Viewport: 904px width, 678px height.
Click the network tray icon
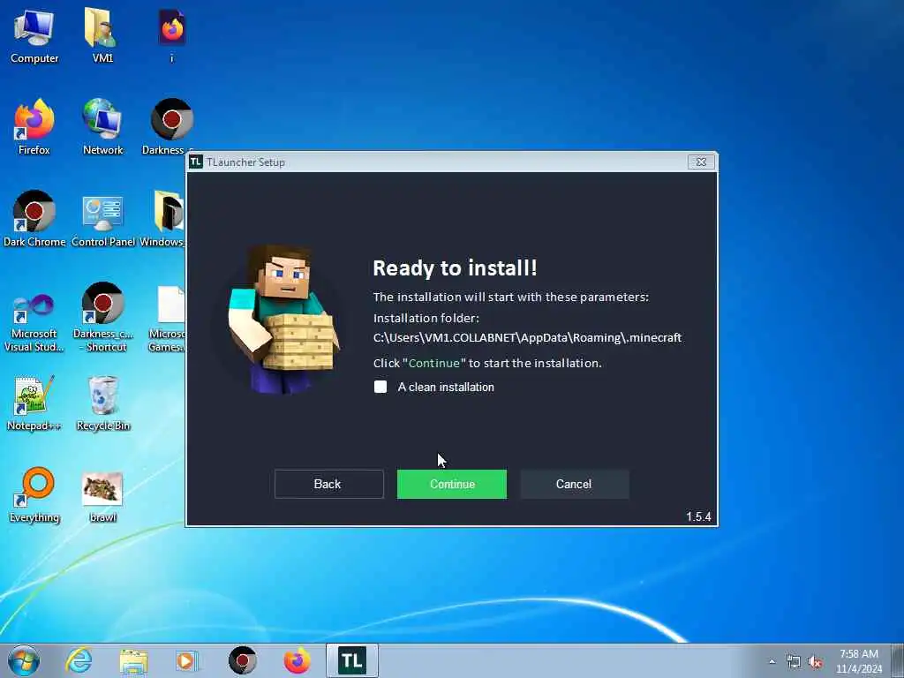coord(794,662)
